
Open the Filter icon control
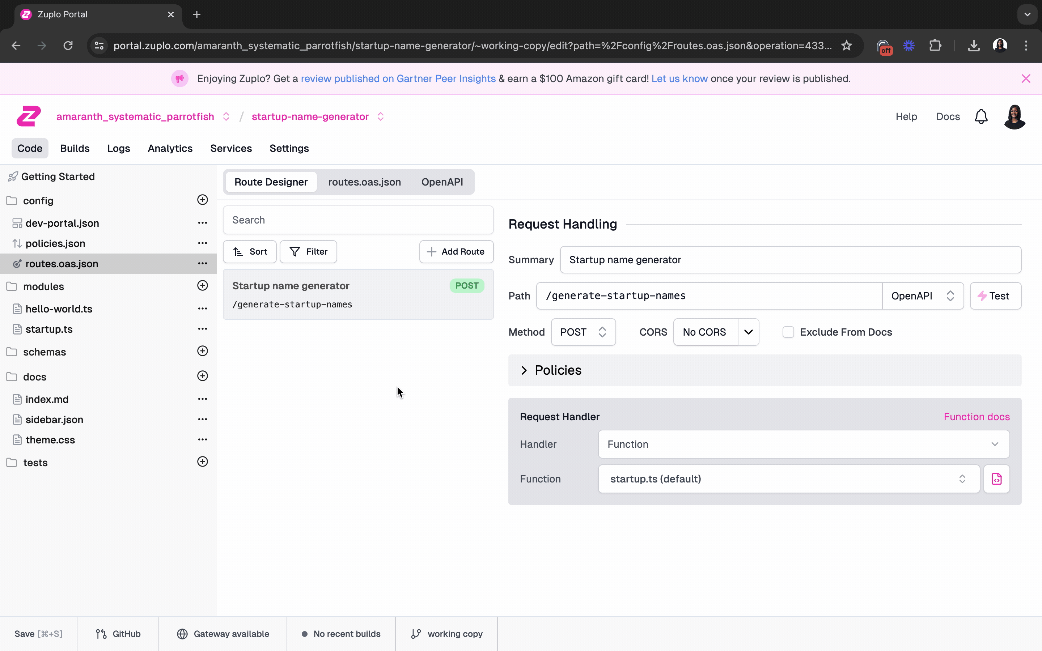294,251
